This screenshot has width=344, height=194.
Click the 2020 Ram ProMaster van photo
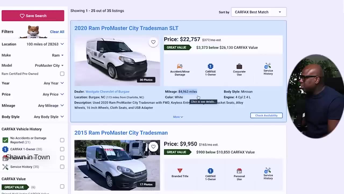tap(117, 61)
